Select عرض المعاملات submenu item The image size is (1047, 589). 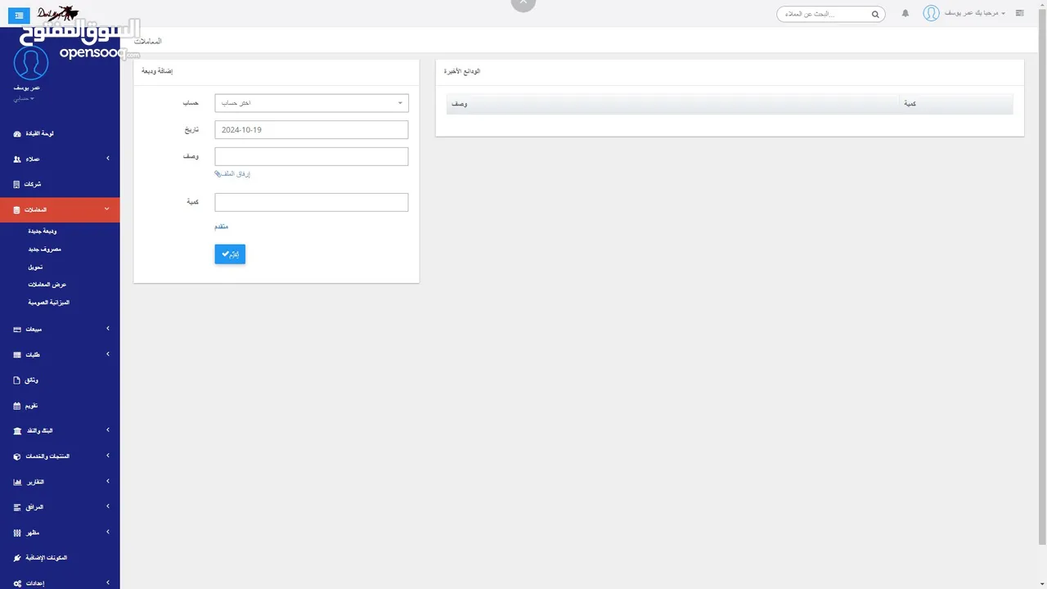tap(47, 285)
